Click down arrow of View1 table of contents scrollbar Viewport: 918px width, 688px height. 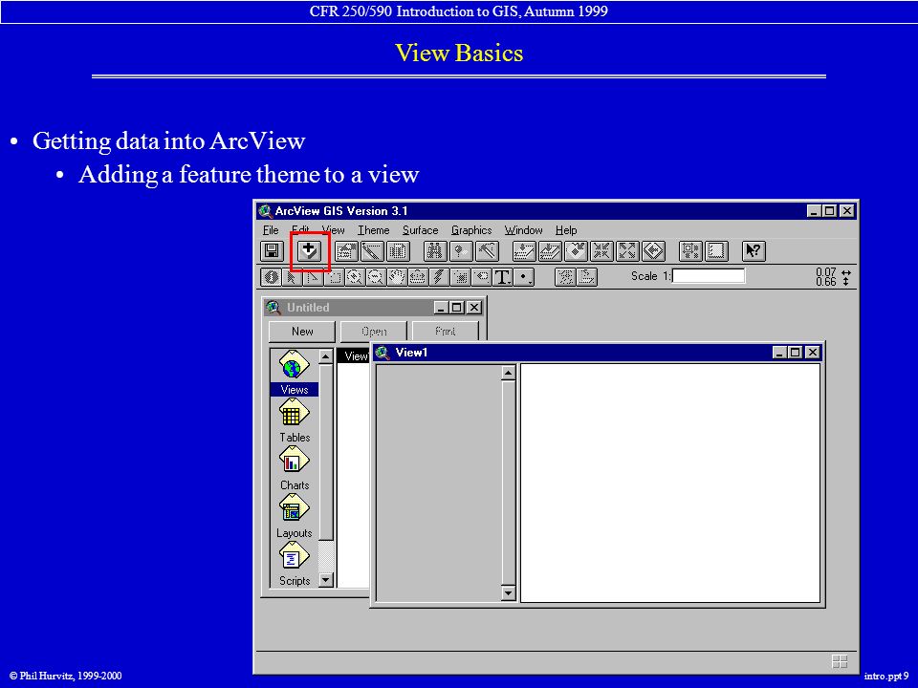[508, 593]
